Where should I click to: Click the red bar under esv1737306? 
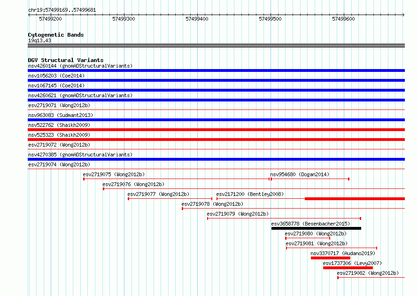[348, 268]
